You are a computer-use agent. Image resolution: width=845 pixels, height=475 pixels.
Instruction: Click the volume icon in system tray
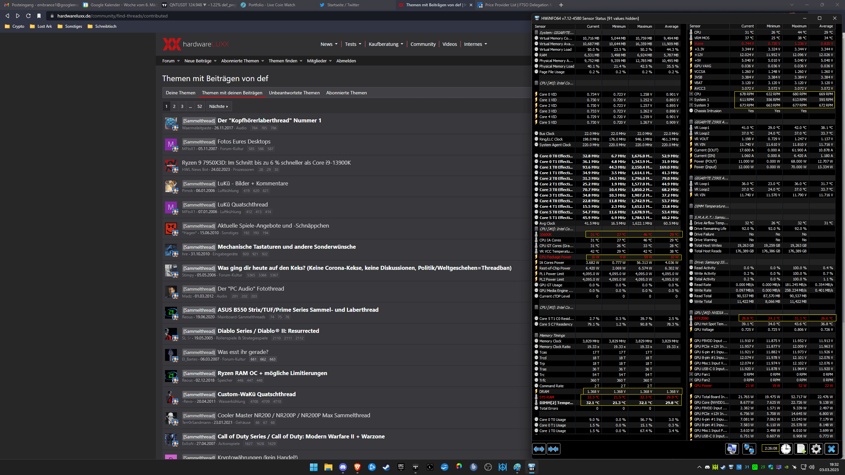tap(812, 467)
